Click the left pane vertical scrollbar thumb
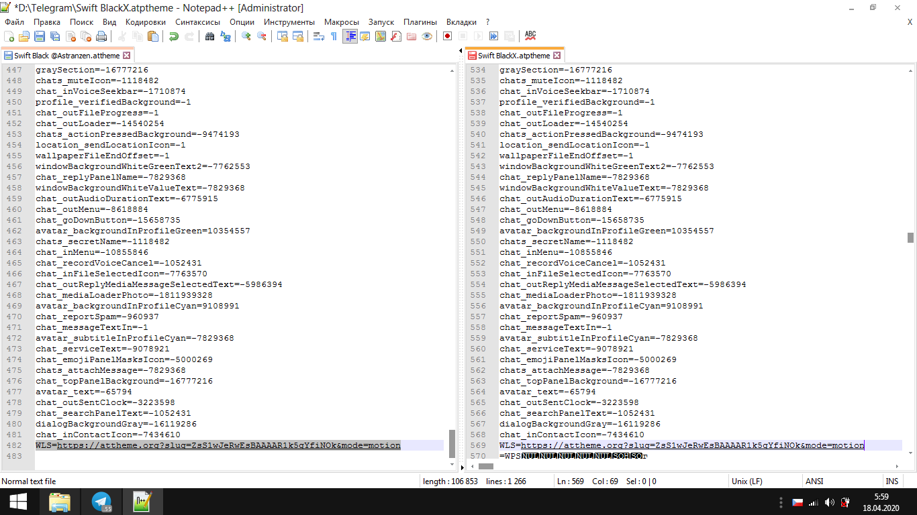 [x=452, y=443]
